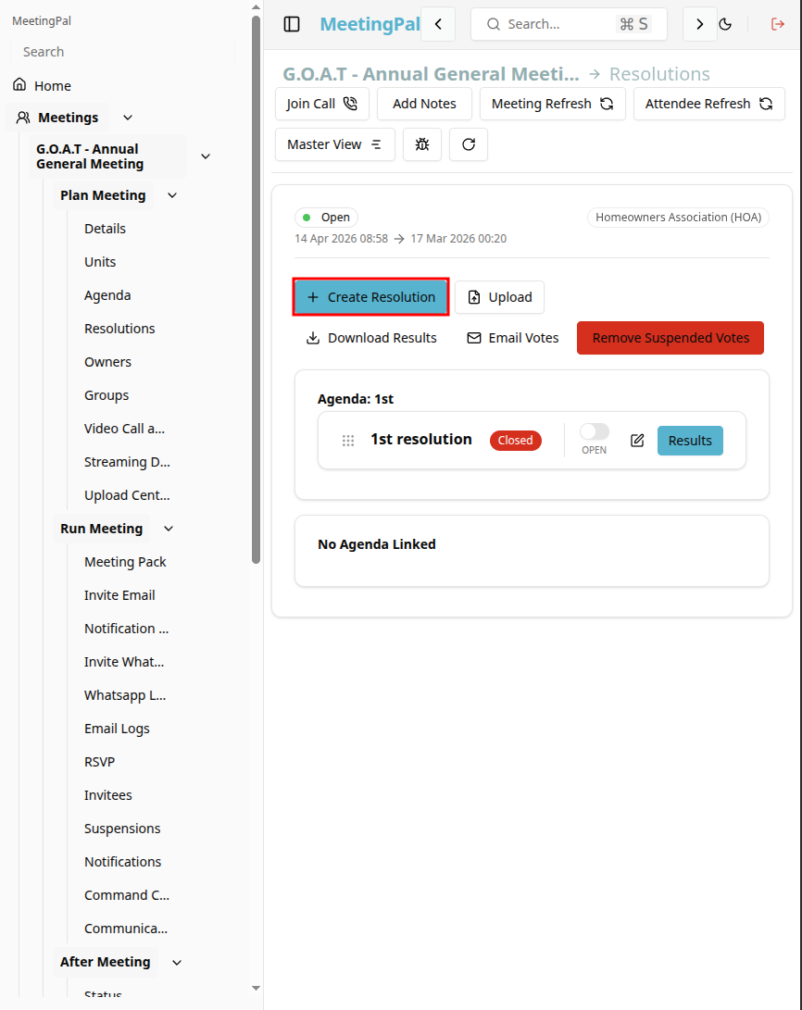Image resolution: width=802 pixels, height=1010 pixels.
Task: Click the debug bug icon button
Action: tap(422, 144)
